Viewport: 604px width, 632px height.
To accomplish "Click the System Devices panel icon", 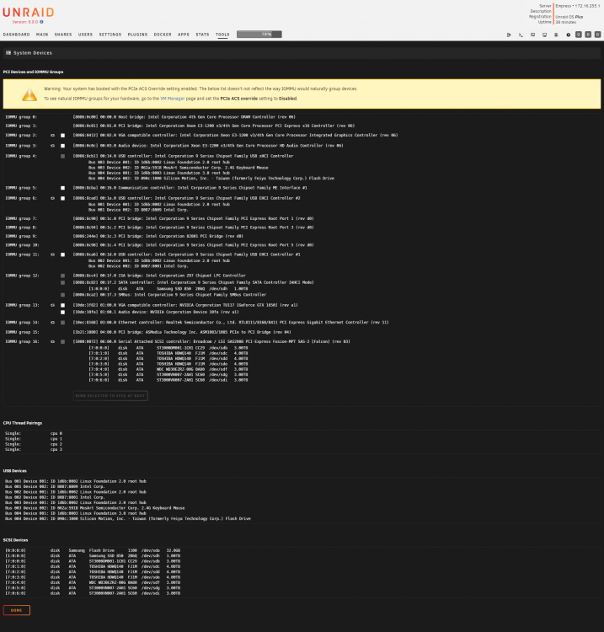I will (8, 53).
